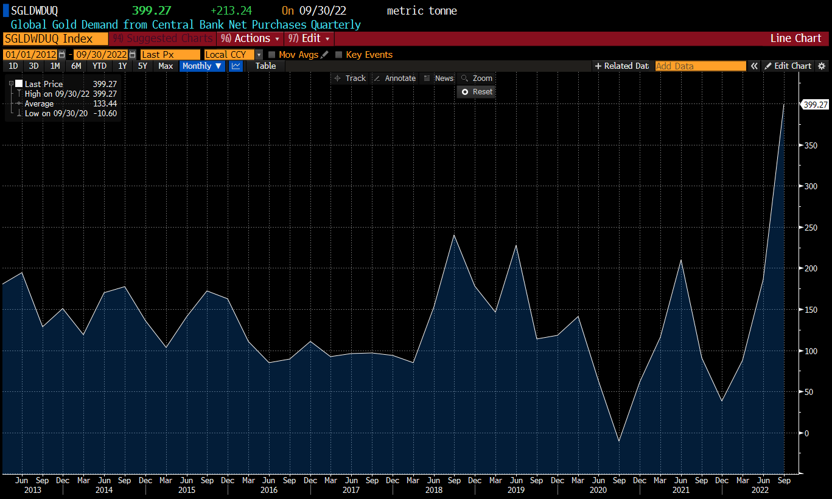Viewport: 832px width, 499px height.
Task: Select the Annotate drawing tool
Action: point(394,78)
